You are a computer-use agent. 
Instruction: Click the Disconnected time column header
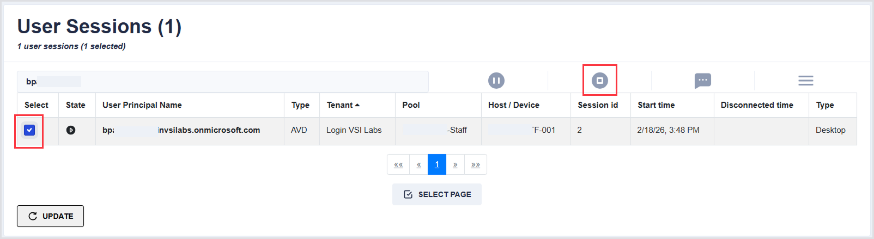pos(756,105)
